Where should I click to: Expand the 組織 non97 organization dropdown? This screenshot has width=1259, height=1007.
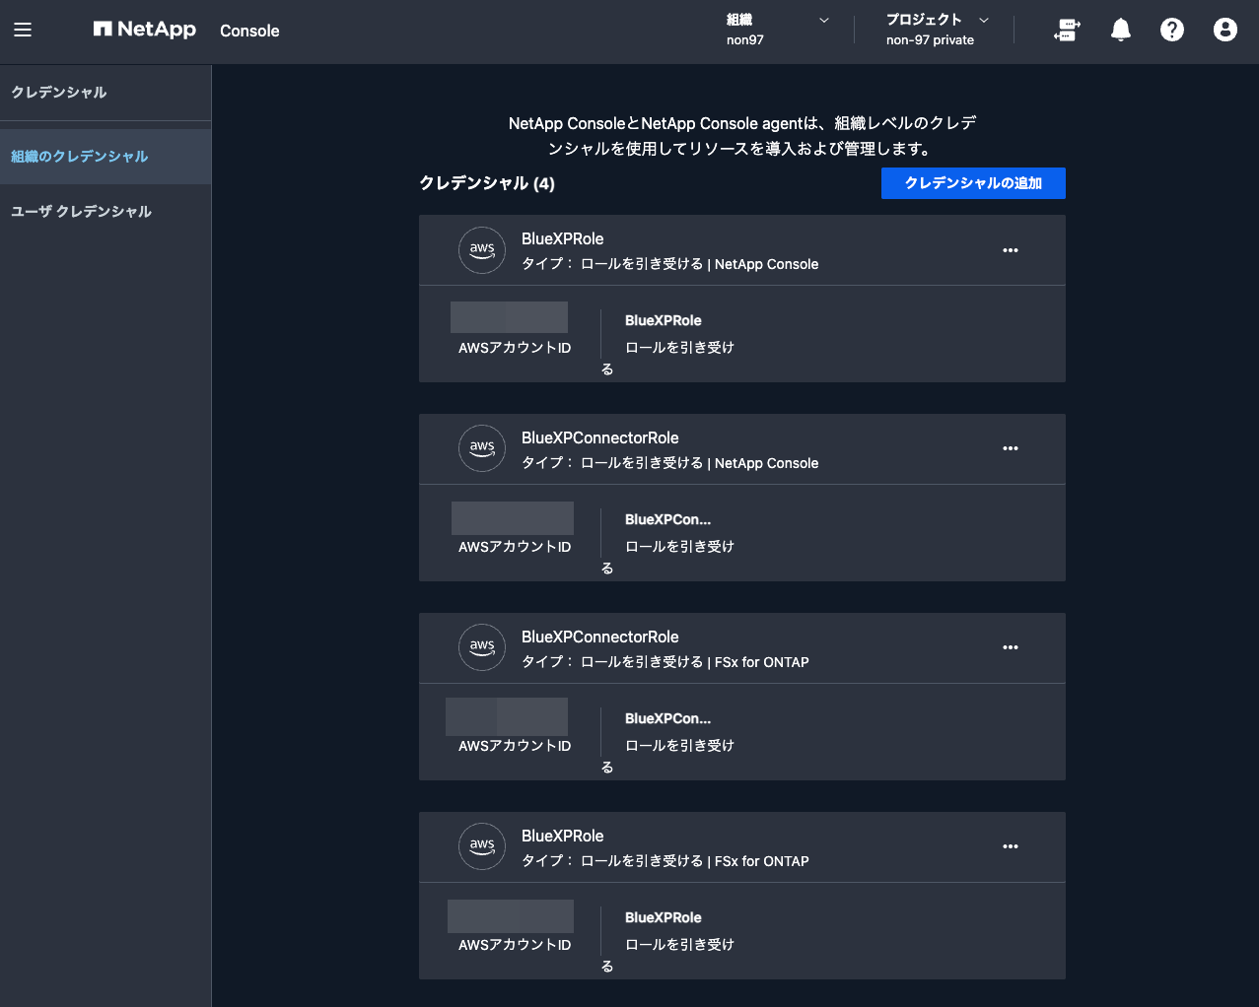pos(779,30)
